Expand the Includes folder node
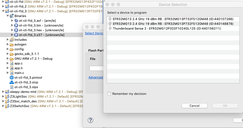 point(8,40)
